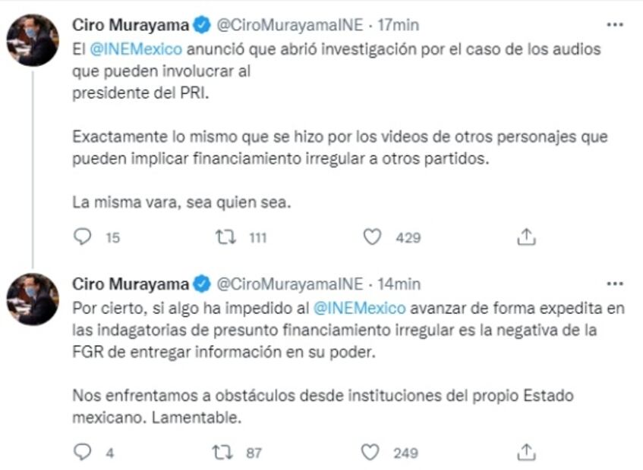
Task: Click @CiroMurayamaINE handle in second tweet
Action: tap(290, 284)
